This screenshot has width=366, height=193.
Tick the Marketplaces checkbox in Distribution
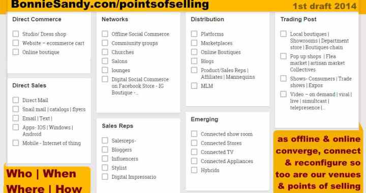pyautogui.click(x=194, y=43)
